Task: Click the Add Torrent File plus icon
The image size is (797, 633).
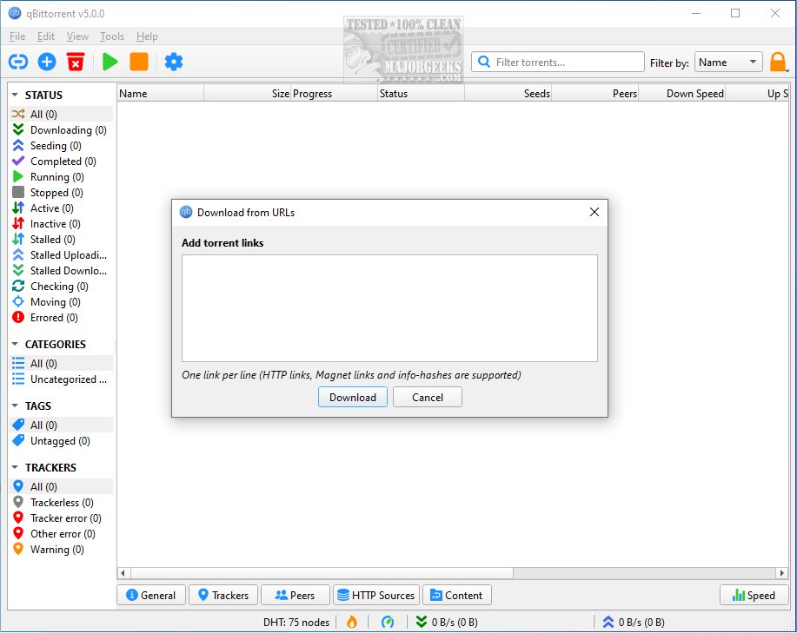Action: click(x=47, y=62)
